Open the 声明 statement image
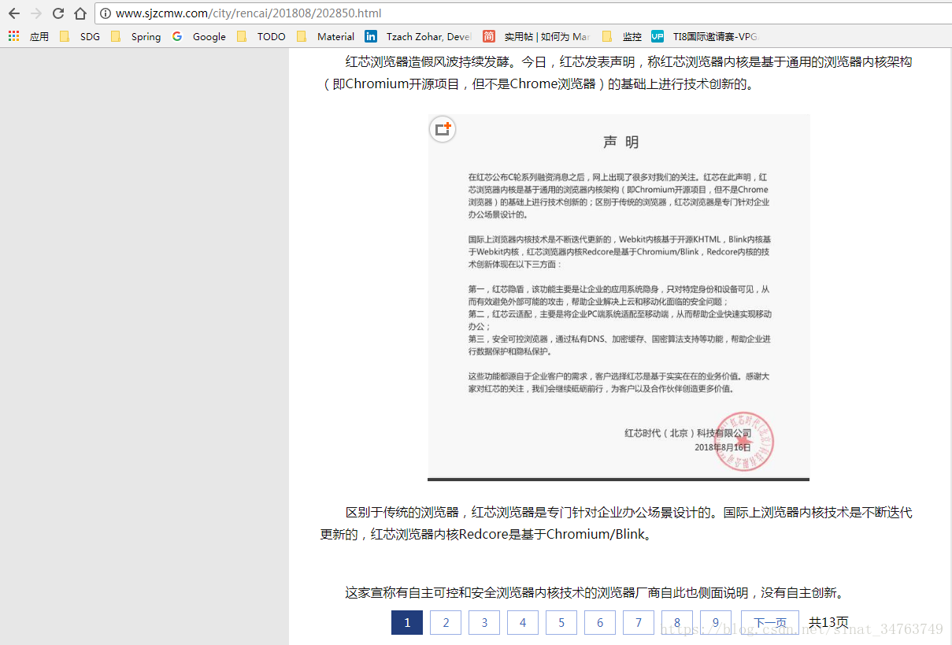The image size is (952, 645). (619, 297)
